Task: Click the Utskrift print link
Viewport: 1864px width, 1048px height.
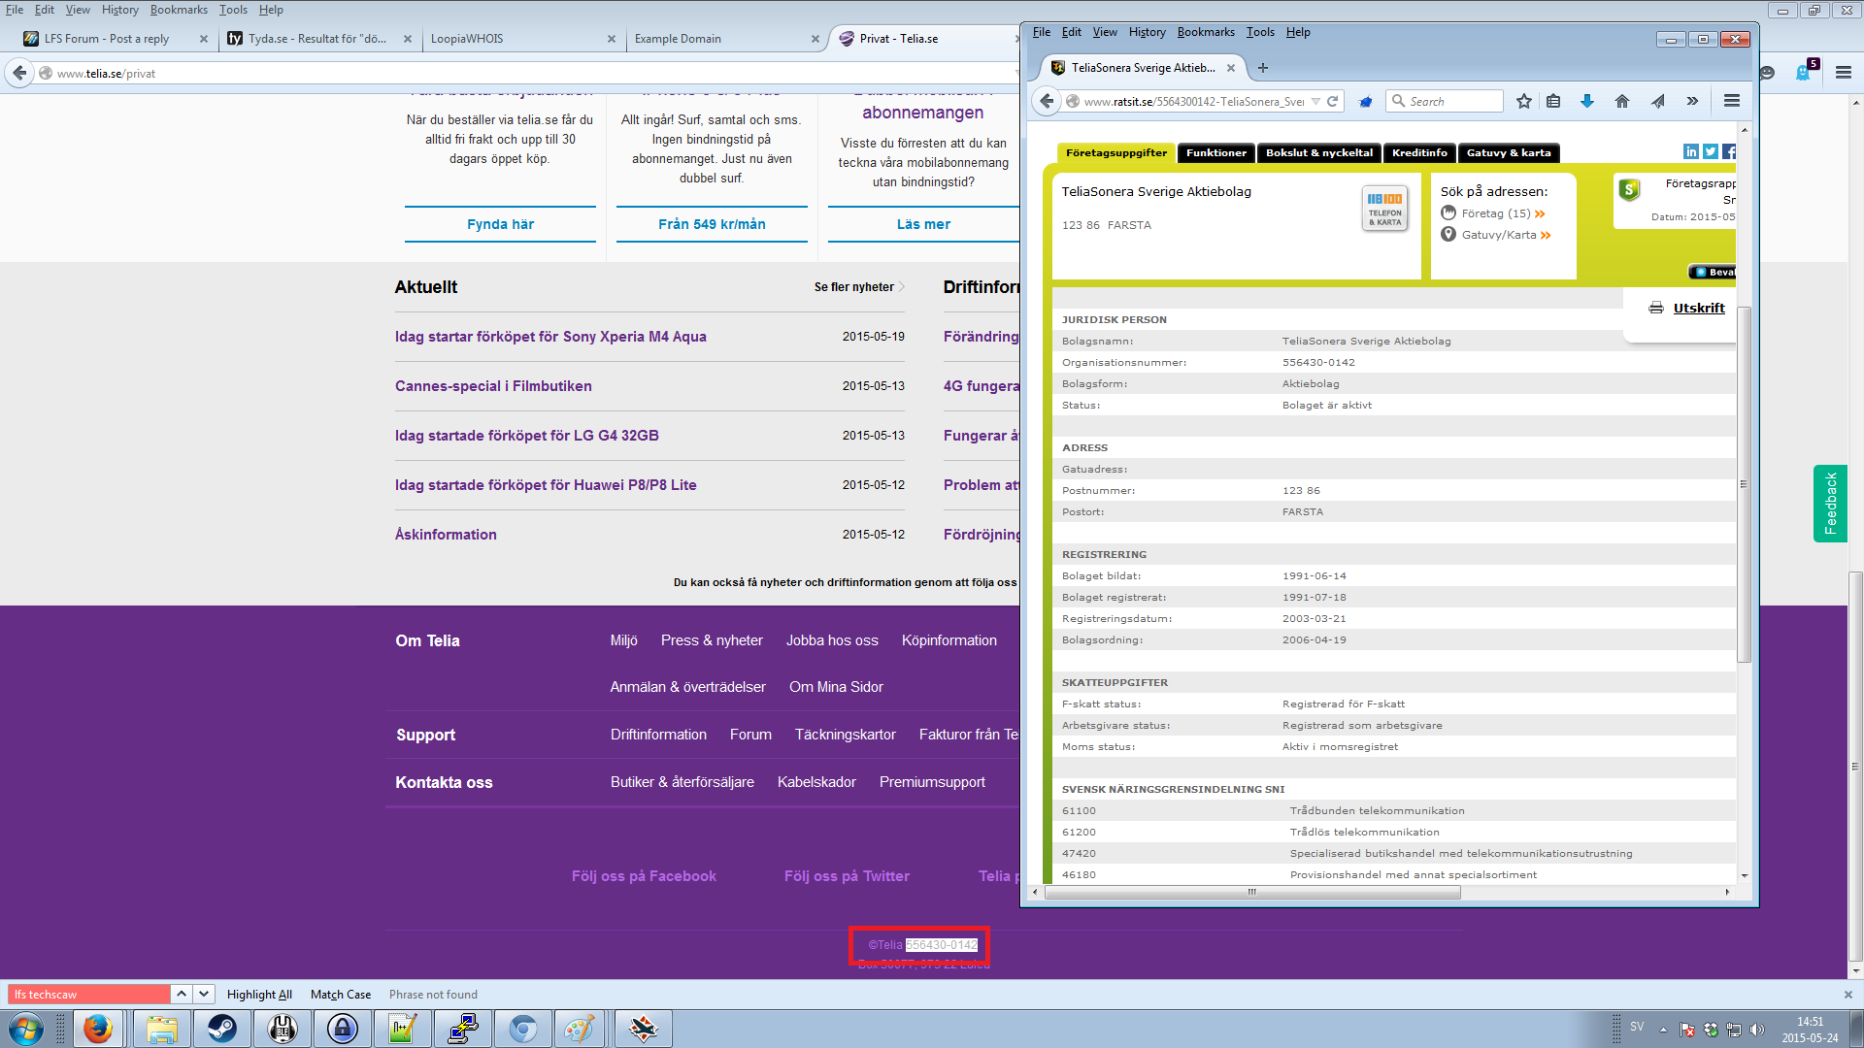Action: pos(1698,308)
